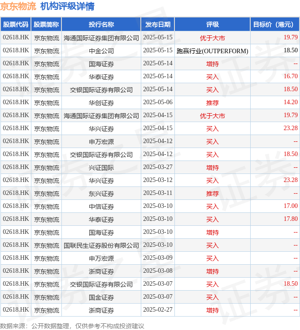300x330 pixels.
Task: Click 国海证券 in the 2025-03-10 row
Action: click(101, 233)
